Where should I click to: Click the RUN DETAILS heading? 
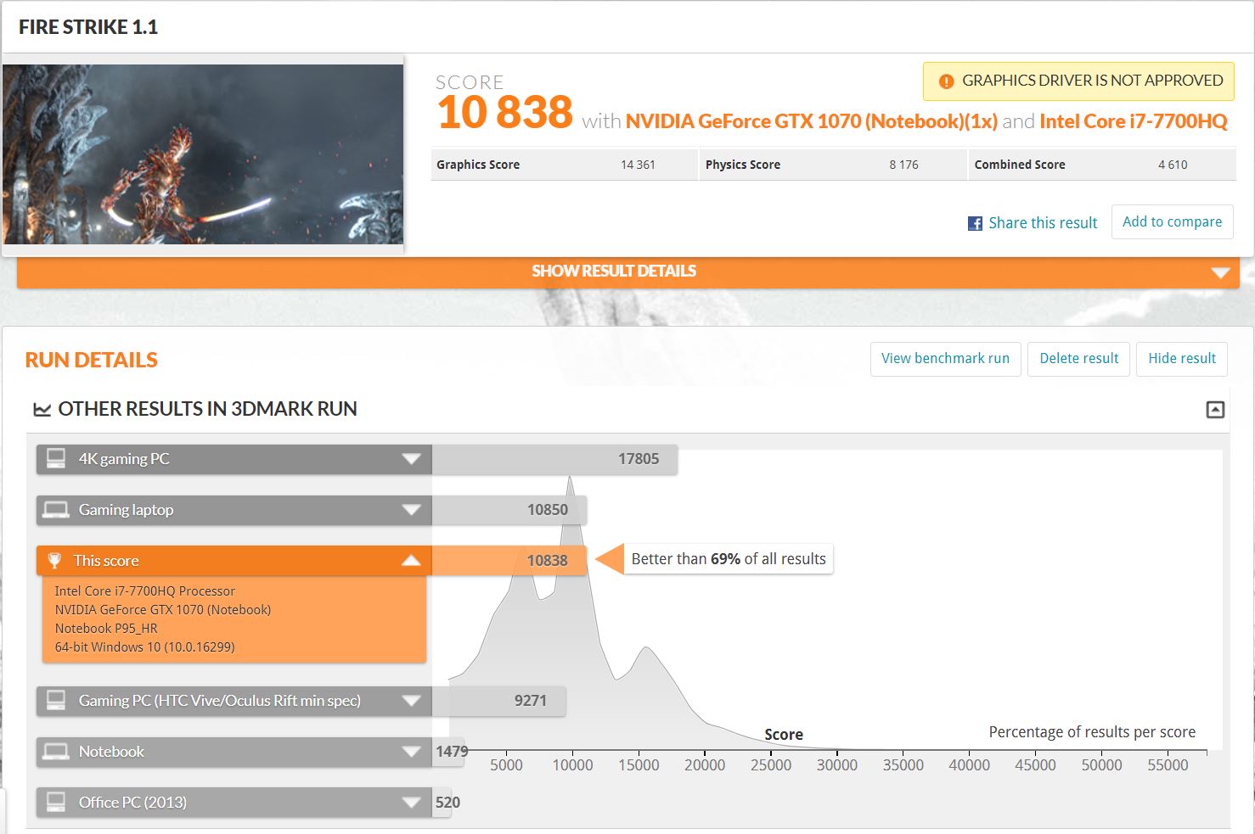pos(91,360)
